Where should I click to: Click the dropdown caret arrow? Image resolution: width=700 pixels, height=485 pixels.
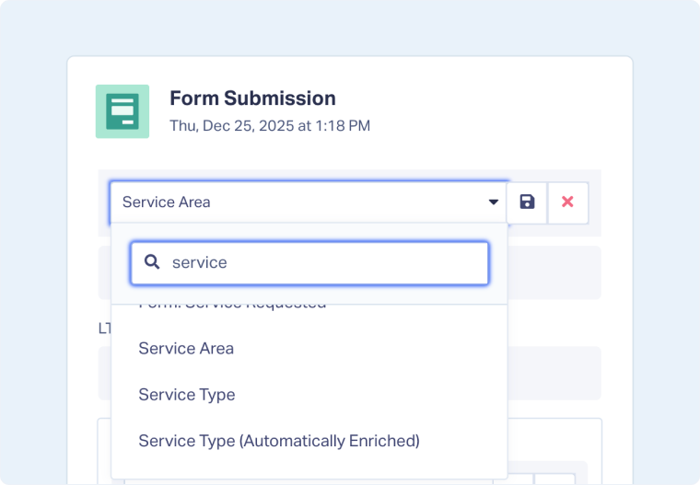(493, 202)
